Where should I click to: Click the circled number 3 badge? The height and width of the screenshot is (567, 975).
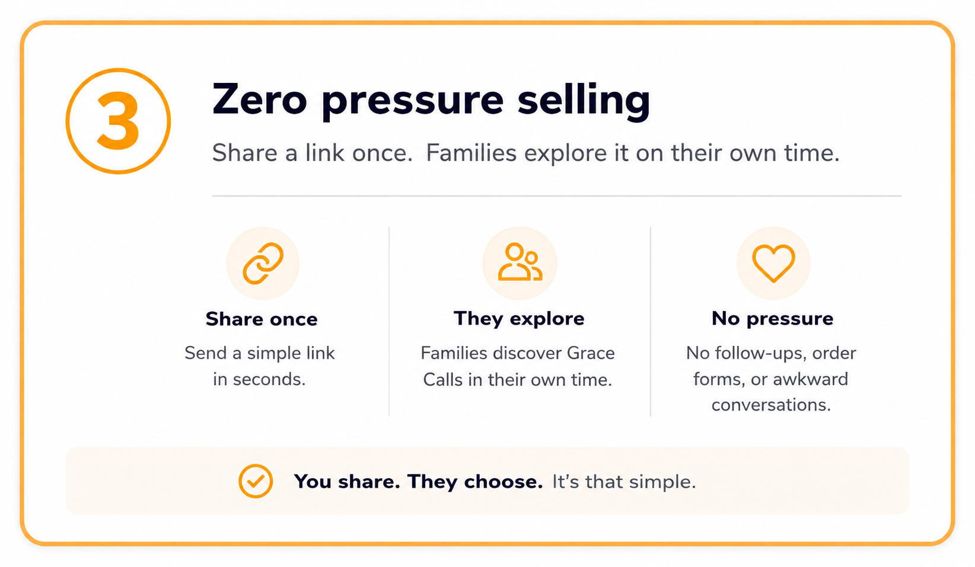click(x=118, y=121)
